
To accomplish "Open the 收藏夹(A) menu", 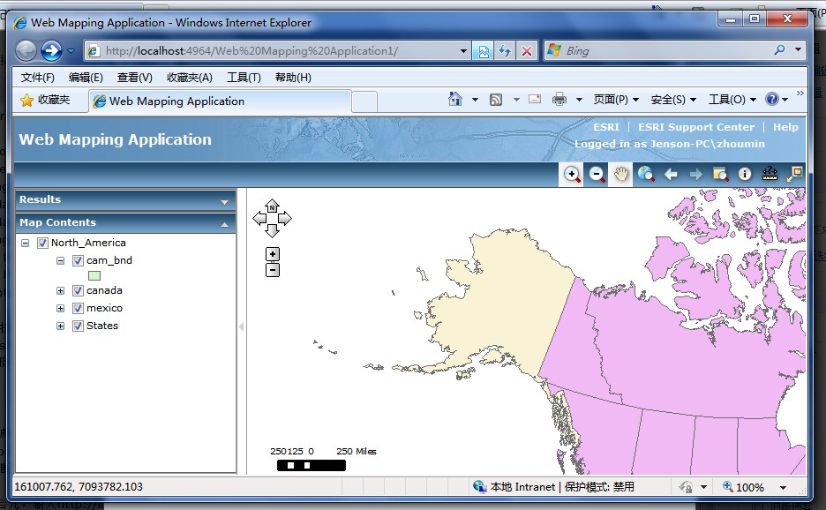I will (x=189, y=78).
